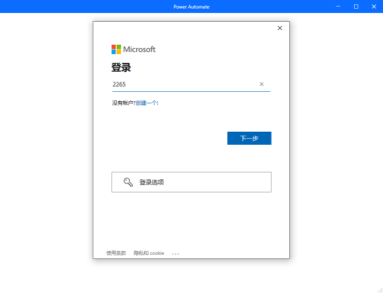383x293 pixels.
Task: Click the Microsoft logo
Action: coord(133,49)
